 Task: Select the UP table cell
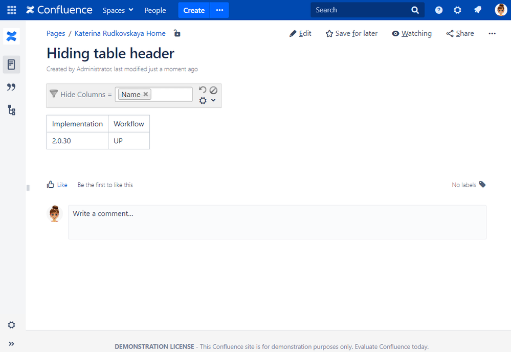(129, 141)
